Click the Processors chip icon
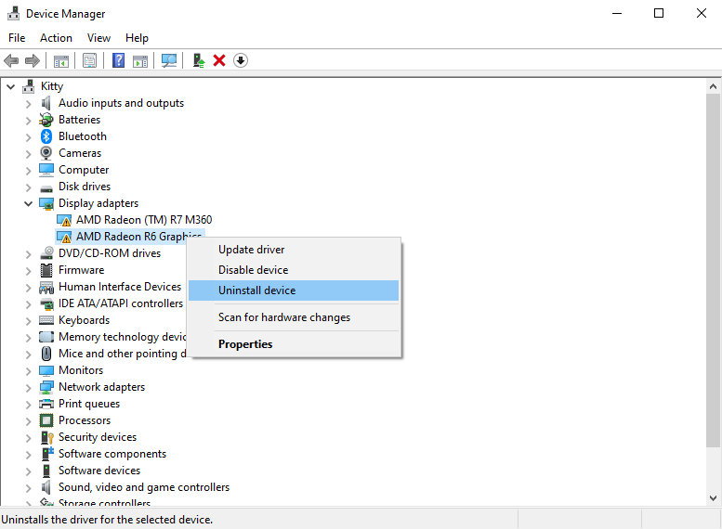The image size is (722, 529). 46,420
